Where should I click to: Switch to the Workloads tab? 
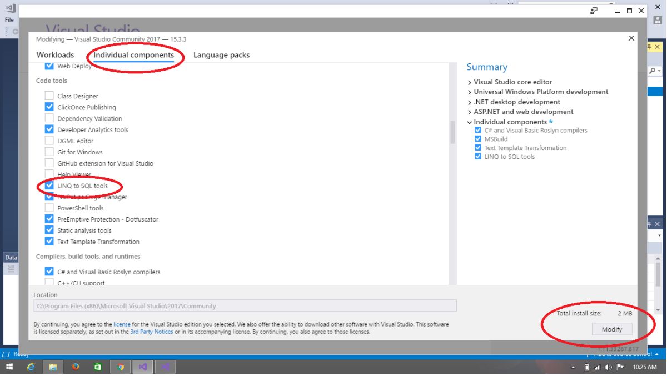click(x=55, y=55)
